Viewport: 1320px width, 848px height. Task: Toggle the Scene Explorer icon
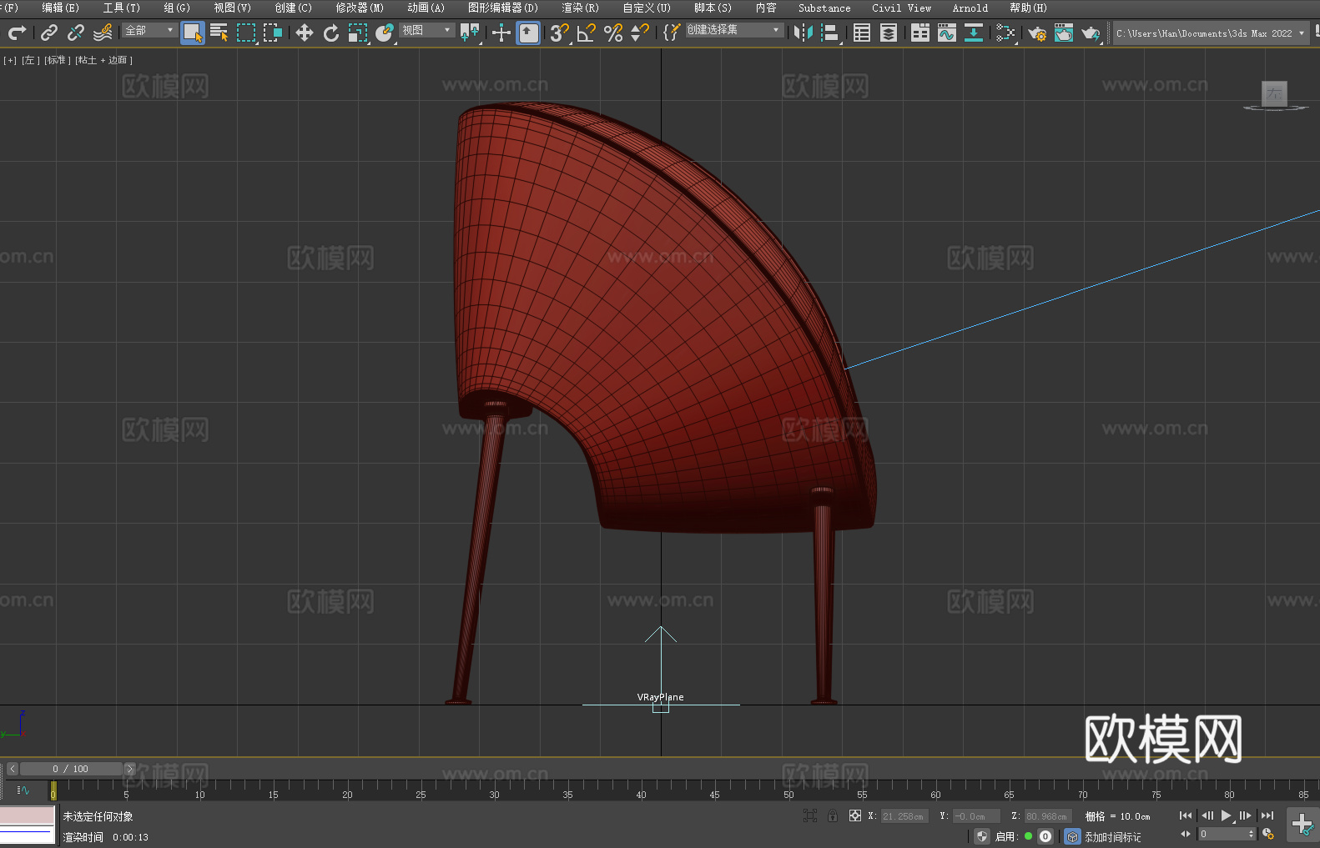pos(862,33)
